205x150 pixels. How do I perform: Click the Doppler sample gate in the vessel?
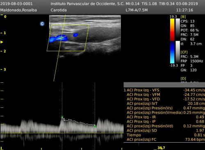pyautogui.click(x=61, y=38)
